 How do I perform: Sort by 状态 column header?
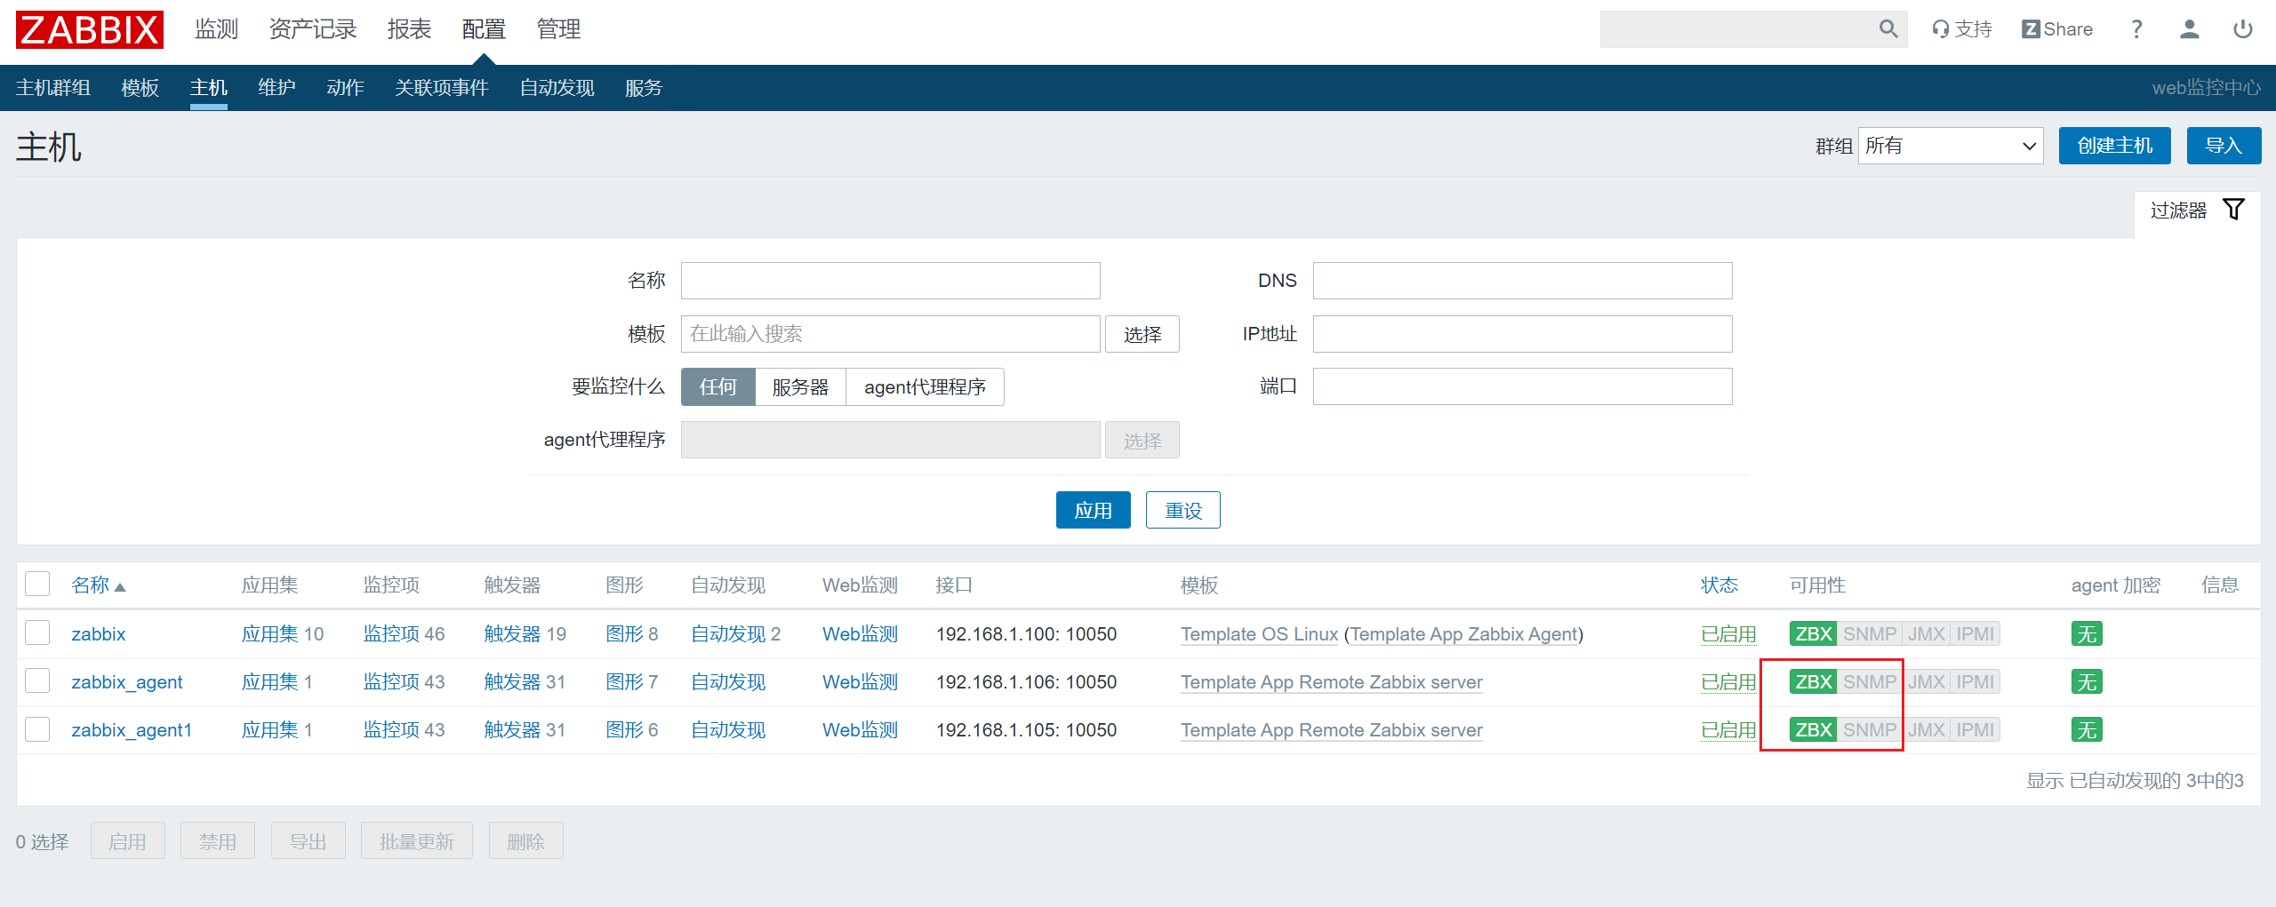point(1719,585)
